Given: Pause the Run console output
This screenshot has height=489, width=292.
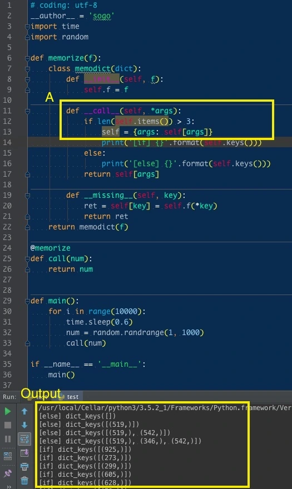Looking at the screenshot, I should (x=8, y=439).
